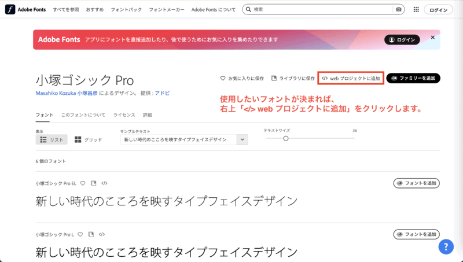463x262 pixels.
Task: Click ログイン button in the red banner
Action: coord(402,39)
